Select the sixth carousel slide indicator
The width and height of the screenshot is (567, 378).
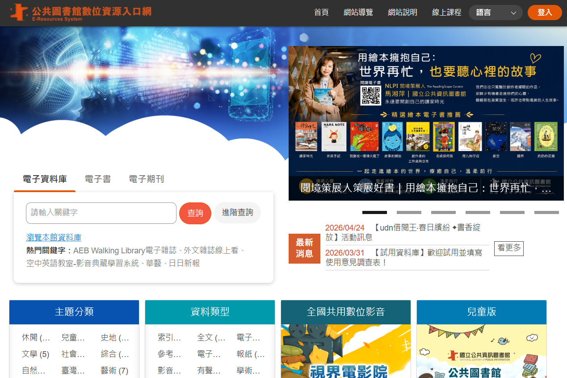click(x=546, y=213)
